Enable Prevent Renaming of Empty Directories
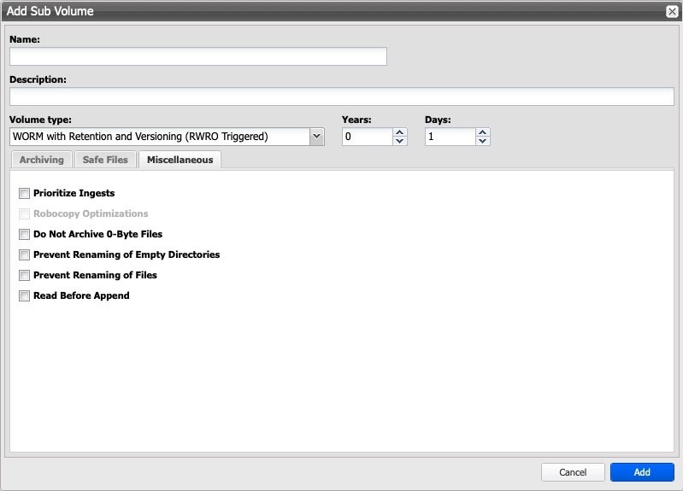The height and width of the screenshot is (491, 683). pos(24,255)
